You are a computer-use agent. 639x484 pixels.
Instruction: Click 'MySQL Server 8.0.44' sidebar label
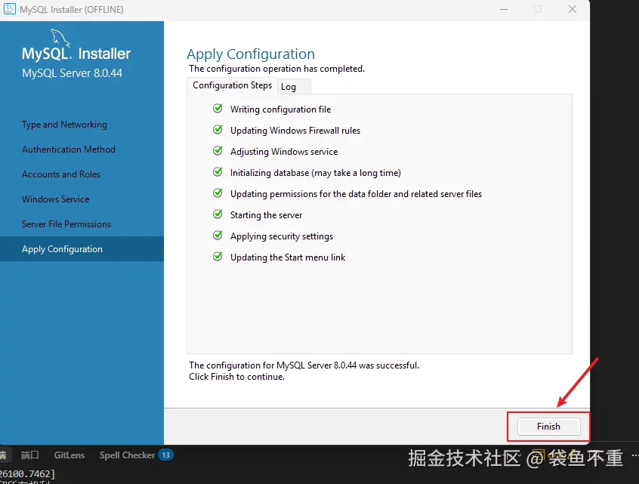[x=72, y=73]
